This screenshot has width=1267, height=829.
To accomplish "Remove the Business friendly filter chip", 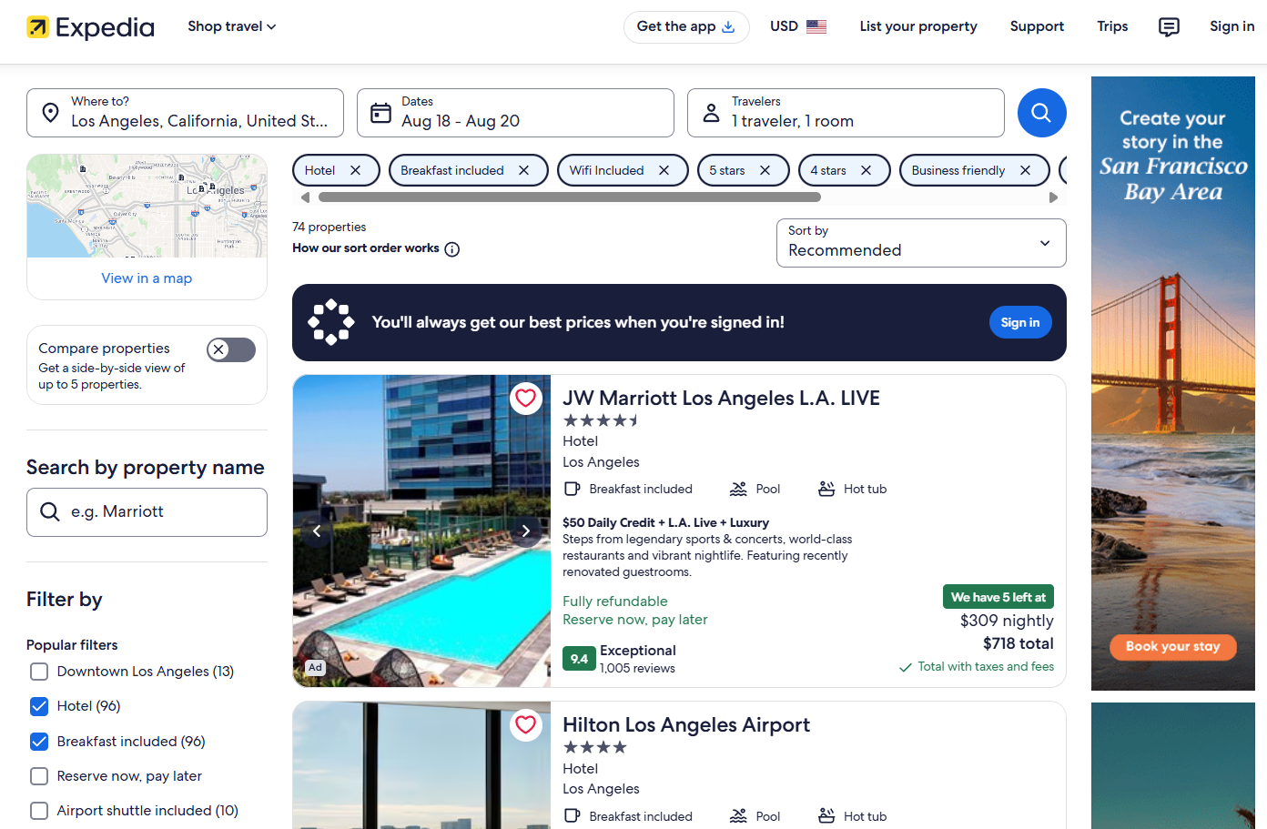I will pyautogui.click(x=1025, y=170).
